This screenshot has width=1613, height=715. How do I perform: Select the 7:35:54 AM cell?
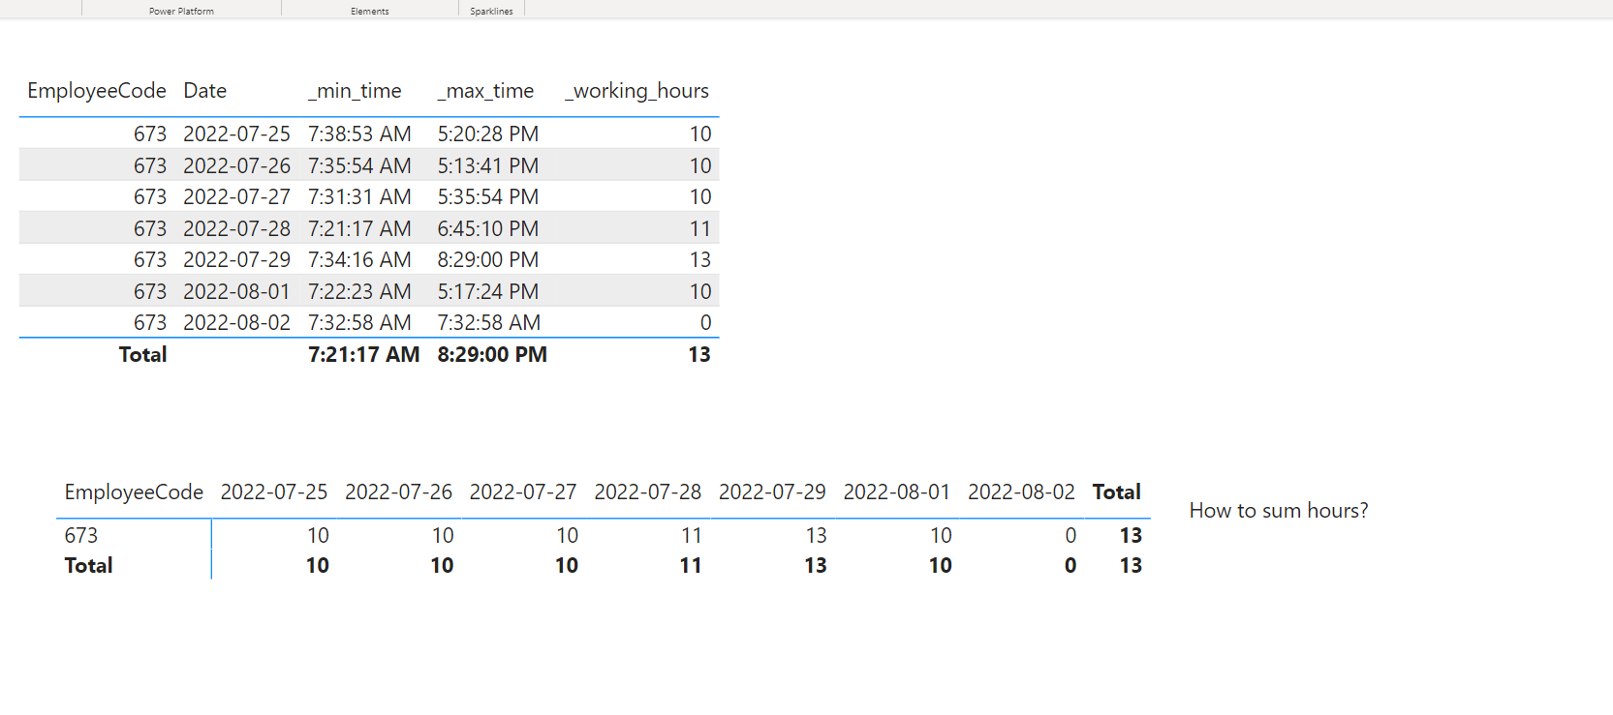[359, 165]
